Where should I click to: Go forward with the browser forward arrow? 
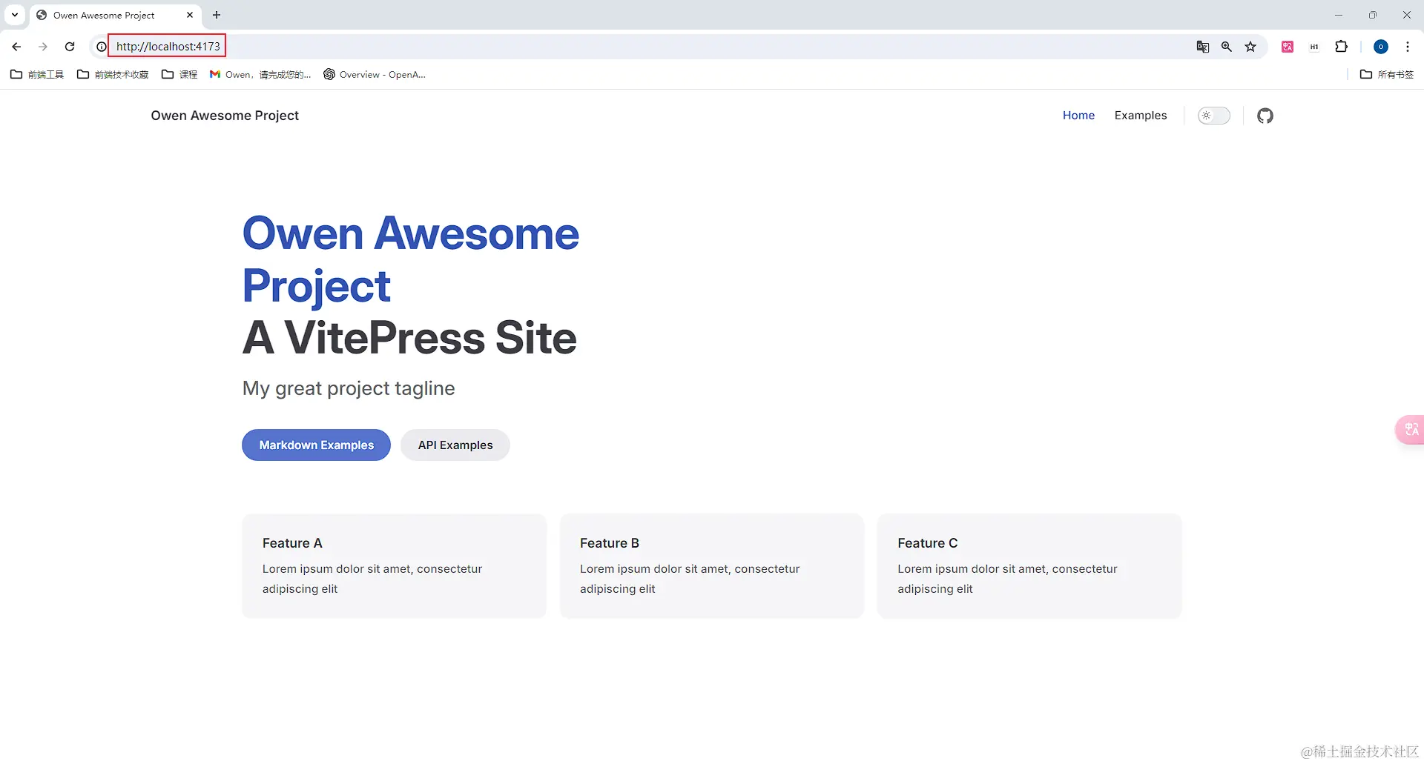coord(43,47)
